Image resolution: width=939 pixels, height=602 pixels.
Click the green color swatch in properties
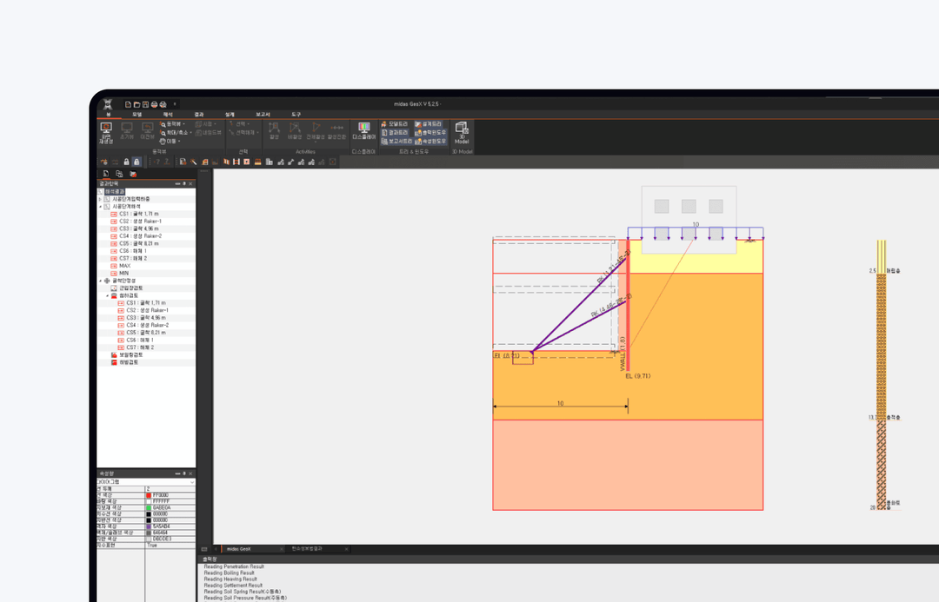[149, 508]
